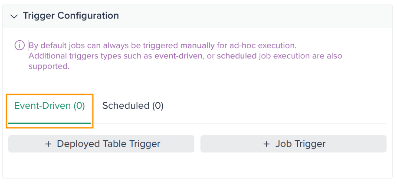Click the (0) count on Event-Driven tab
Viewport: 397px width, 185px height.
[79, 106]
